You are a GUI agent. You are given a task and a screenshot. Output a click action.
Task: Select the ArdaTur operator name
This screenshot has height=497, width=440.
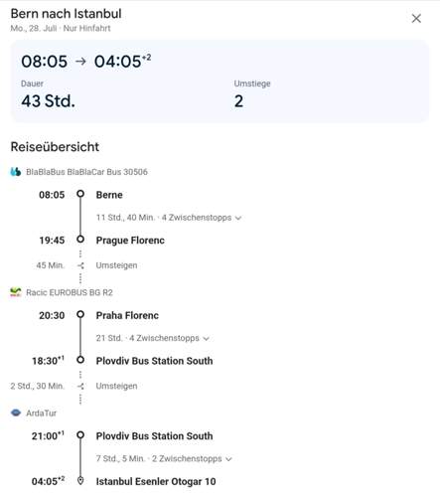coord(41,413)
